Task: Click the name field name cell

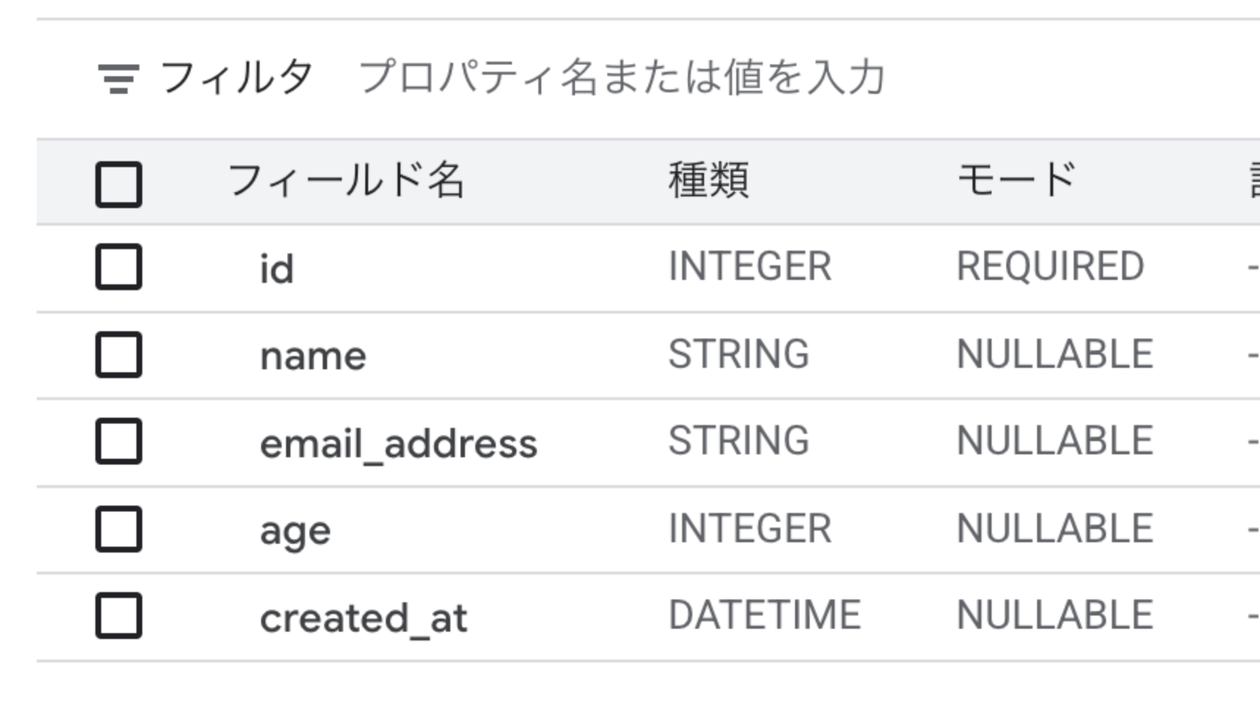Action: point(313,356)
